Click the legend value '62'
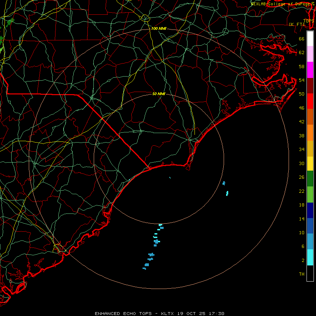This screenshot has height=316, width=316. tap(302, 53)
